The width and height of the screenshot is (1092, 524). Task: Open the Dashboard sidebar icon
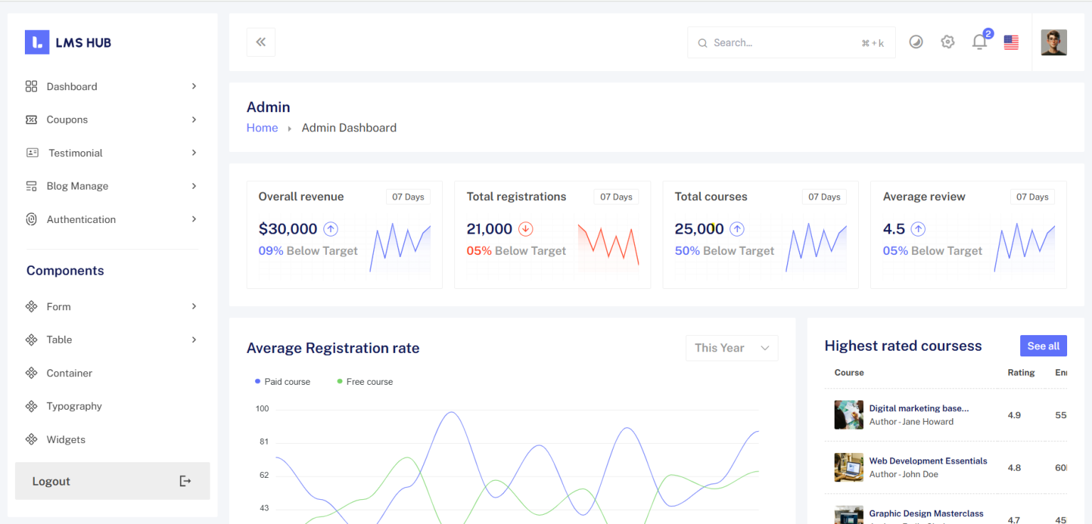click(31, 86)
